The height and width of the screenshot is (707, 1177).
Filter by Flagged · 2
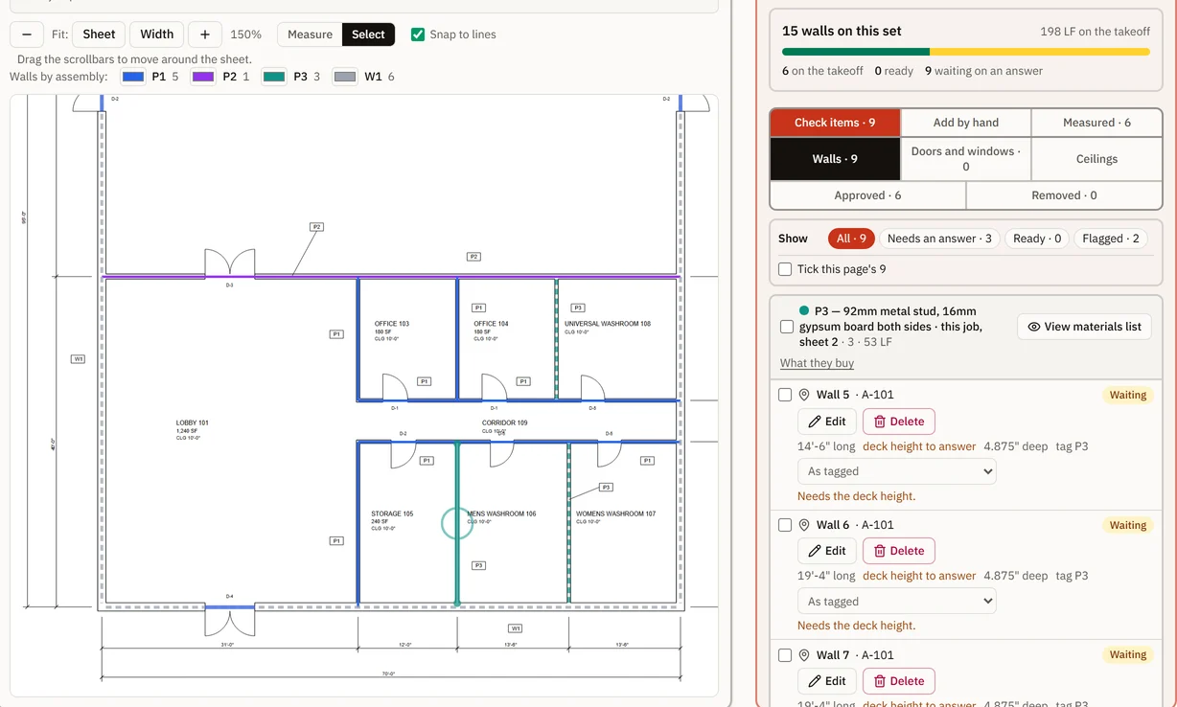(1110, 239)
